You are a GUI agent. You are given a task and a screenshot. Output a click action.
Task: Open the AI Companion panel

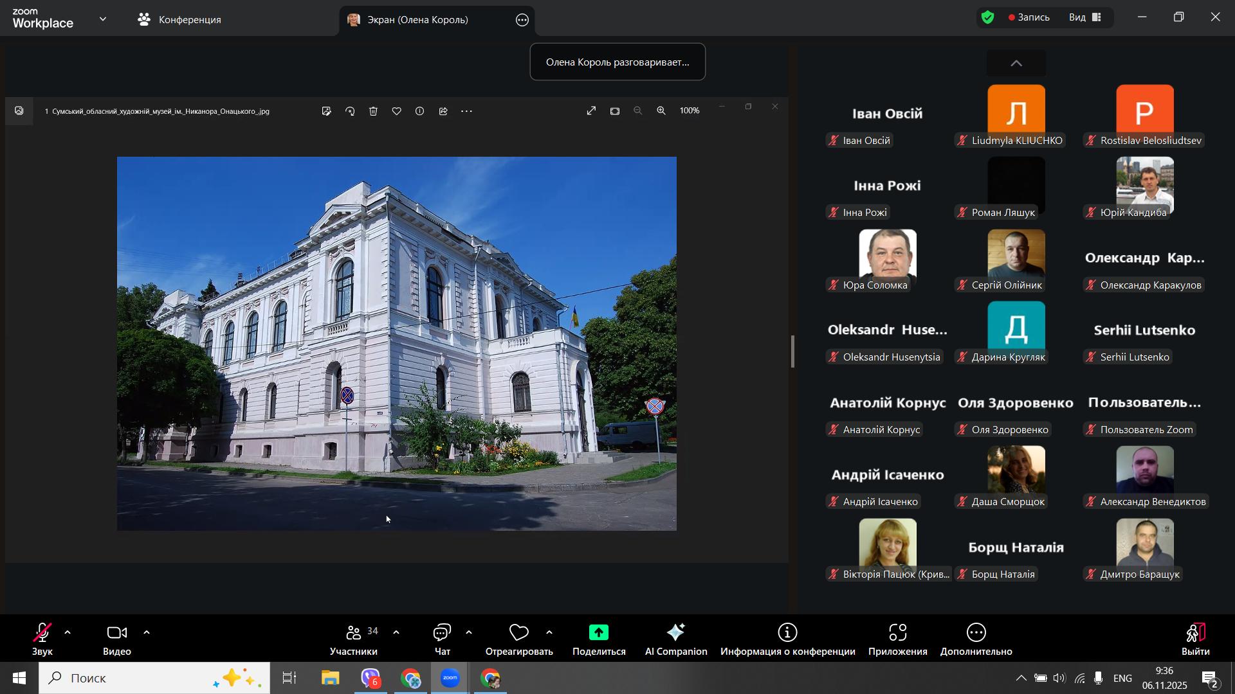point(675,639)
